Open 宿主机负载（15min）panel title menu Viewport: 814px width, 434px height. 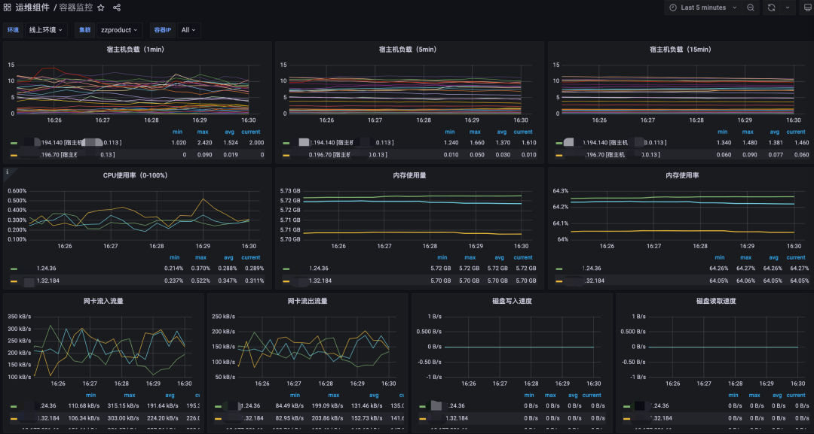681,50
